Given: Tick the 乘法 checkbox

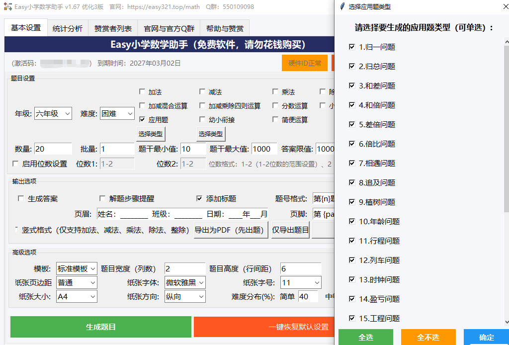Looking at the screenshot, I should pyautogui.click(x=275, y=92).
